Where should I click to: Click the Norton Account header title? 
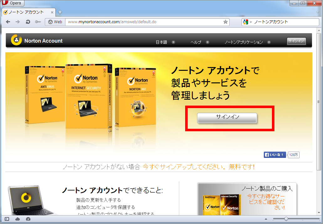click(x=43, y=41)
